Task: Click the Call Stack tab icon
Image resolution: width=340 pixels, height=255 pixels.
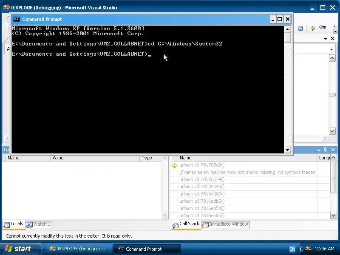Action: (175, 225)
